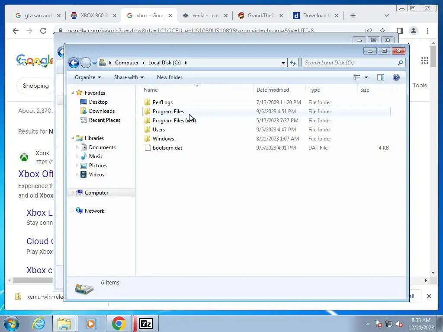Click the muted volume tray icon
The image size is (443, 332).
pos(399,324)
